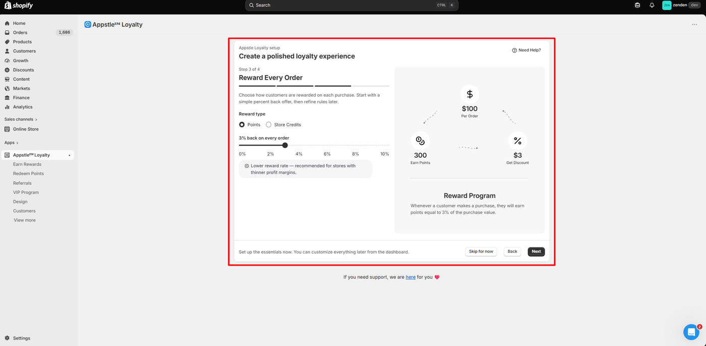Go to Referrals page
This screenshot has width=706, height=346.
click(x=22, y=183)
